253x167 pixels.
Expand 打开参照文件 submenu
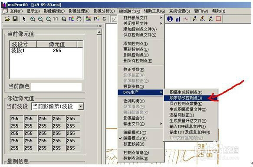(141, 18)
